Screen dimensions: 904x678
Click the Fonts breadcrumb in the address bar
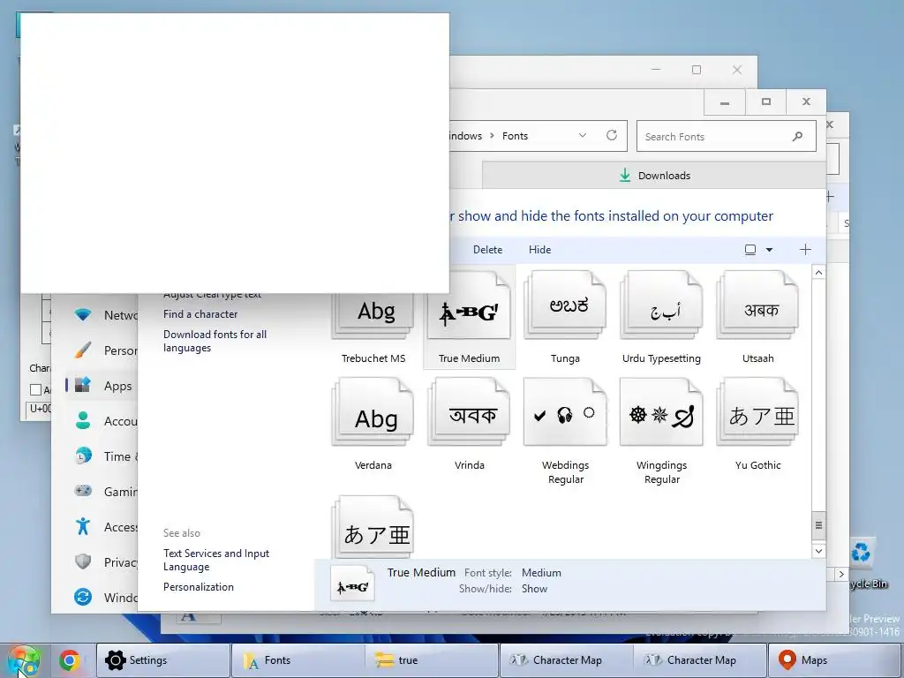pyautogui.click(x=515, y=136)
